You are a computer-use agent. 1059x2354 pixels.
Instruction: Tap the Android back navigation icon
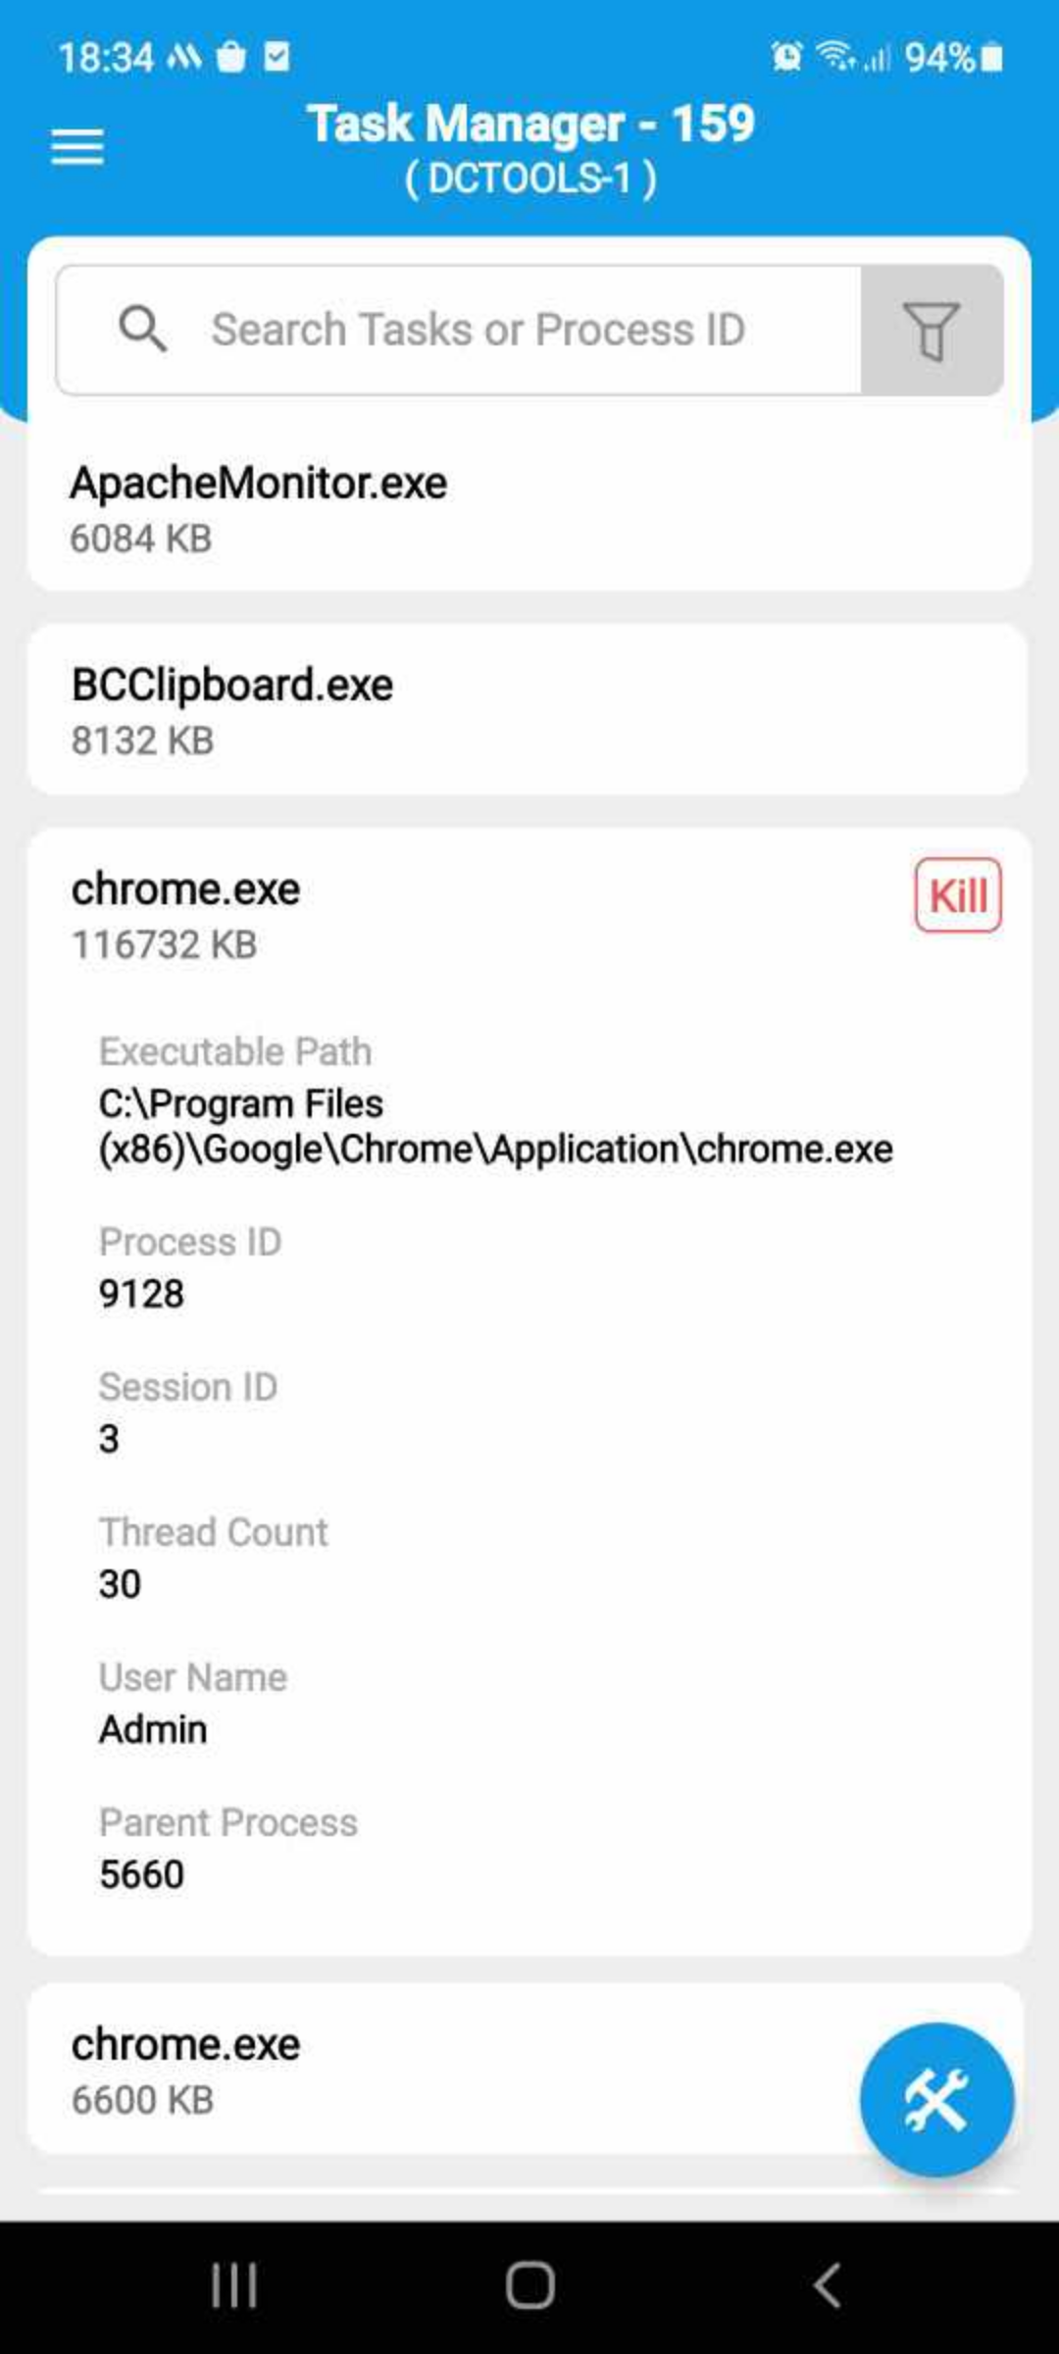pos(827,2285)
